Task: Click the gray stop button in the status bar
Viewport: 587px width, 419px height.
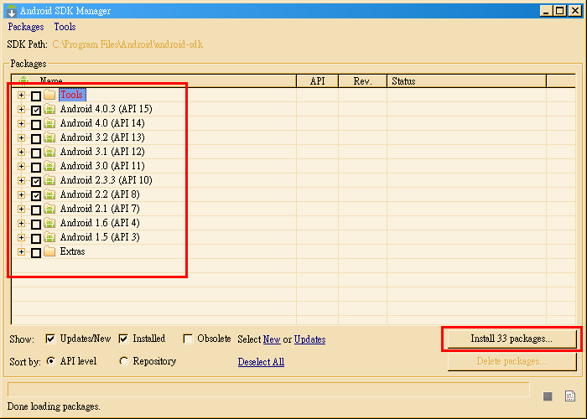Action: [x=548, y=396]
